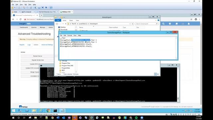Switch to the Home tab in VMware
The width and height of the screenshot is (213, 120).
15,12
